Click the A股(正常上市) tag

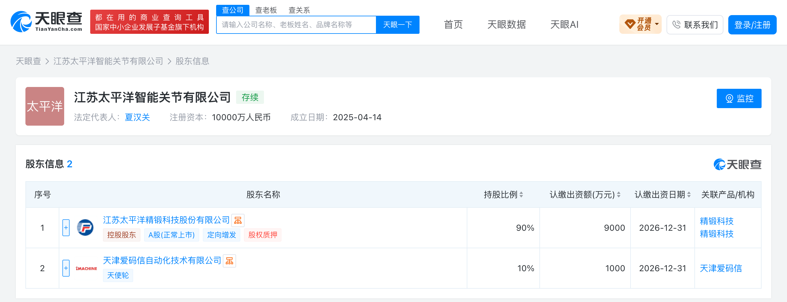click(171, 235)
